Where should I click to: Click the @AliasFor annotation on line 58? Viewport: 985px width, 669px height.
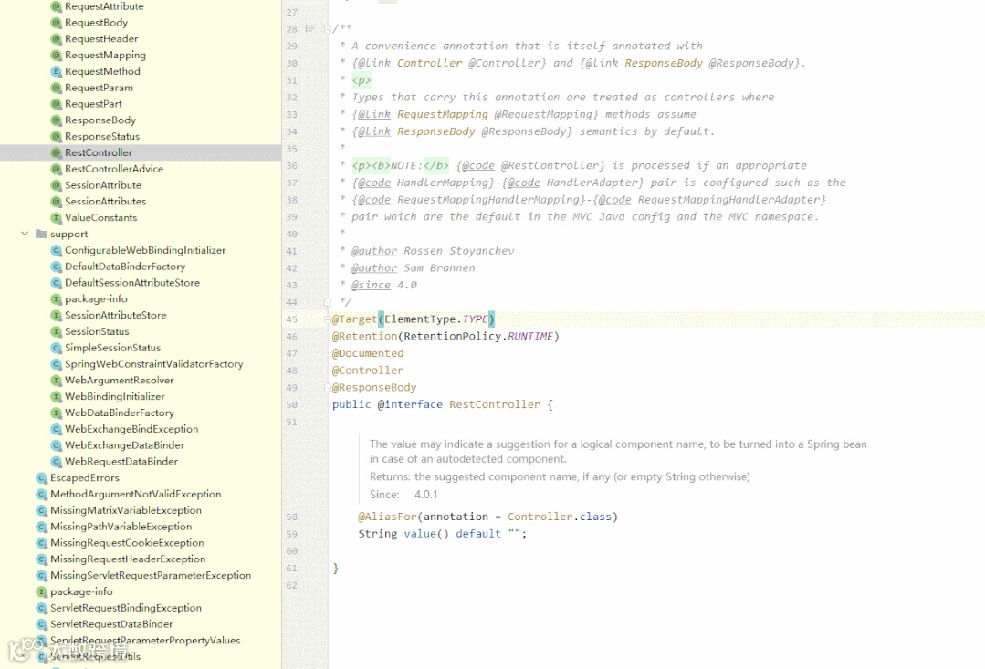point(387,517)
